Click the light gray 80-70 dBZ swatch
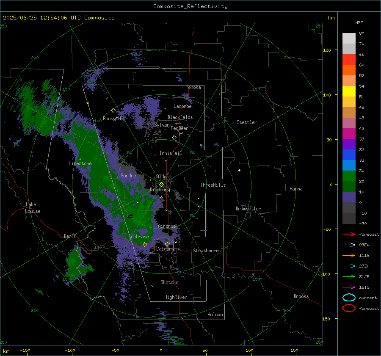 coord(349,38)
